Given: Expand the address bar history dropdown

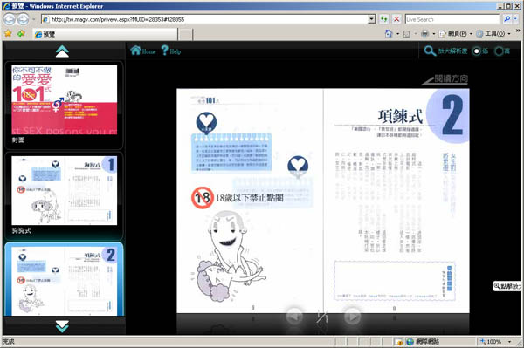Looking at the screenshot, I should point(371,19).
